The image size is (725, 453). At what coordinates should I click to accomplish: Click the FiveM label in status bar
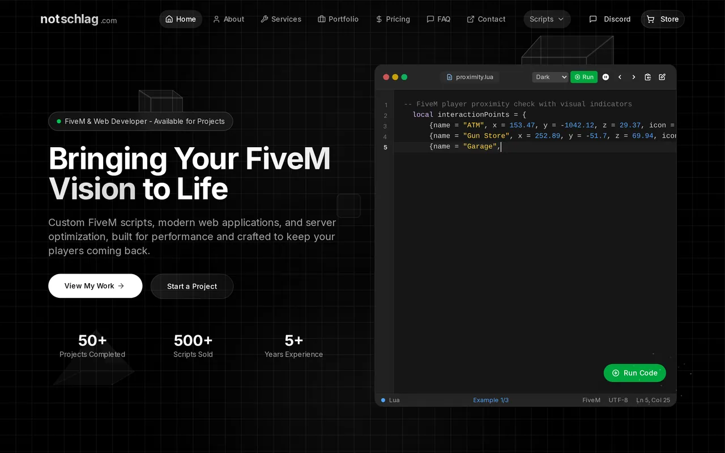pos(591,400)
